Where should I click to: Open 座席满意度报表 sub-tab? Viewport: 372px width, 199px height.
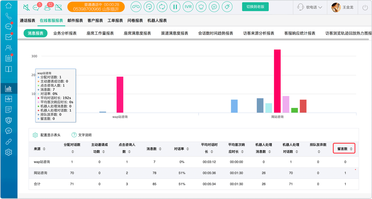(x=137, y=33)
